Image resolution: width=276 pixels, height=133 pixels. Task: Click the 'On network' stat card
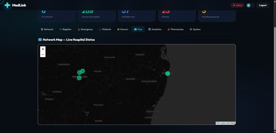click(x=57, y=16)
